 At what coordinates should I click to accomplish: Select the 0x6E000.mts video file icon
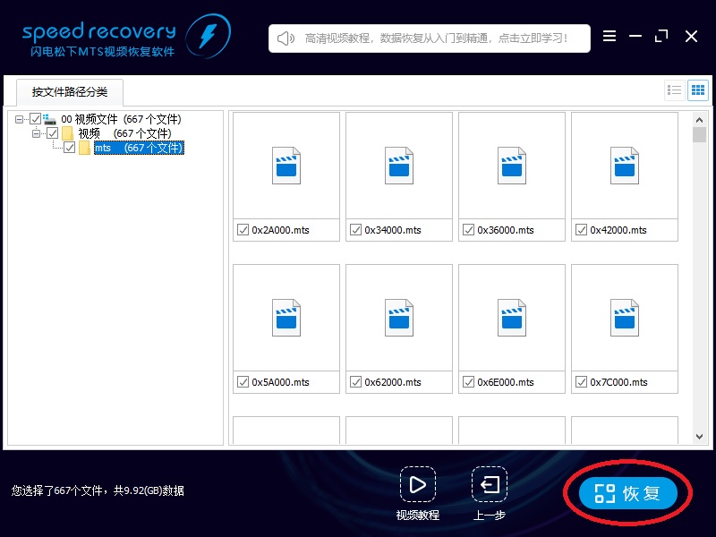512,318
